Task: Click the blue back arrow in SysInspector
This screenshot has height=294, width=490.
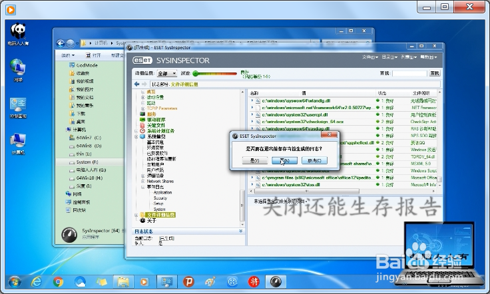Action: 136,84
